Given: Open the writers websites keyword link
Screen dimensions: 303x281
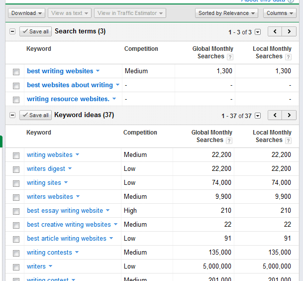Looking at the screenshot, I should click(50, 196).
